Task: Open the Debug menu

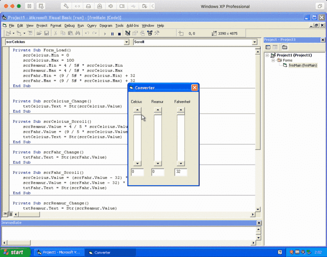Action: pyautogui.click(x=69, y=25)
